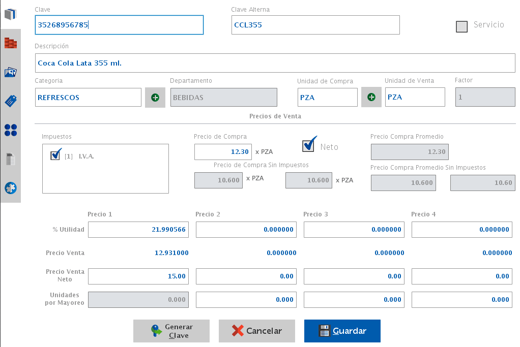Screen dimensions: 520x347
Task: Open the Unidad de Venta PZA field
Action: pos(415,97)
